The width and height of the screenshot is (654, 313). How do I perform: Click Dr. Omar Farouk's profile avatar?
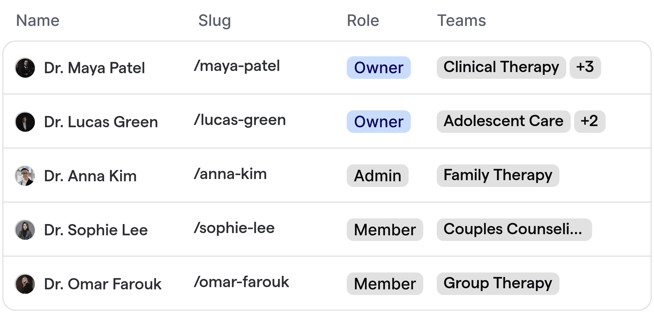(x=25, y=284)
